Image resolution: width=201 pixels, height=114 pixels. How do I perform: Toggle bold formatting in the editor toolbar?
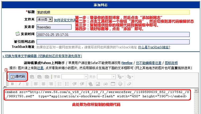click(x=12, y=84)
